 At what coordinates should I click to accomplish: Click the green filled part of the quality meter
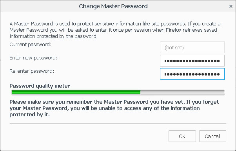tap(76, 92)
